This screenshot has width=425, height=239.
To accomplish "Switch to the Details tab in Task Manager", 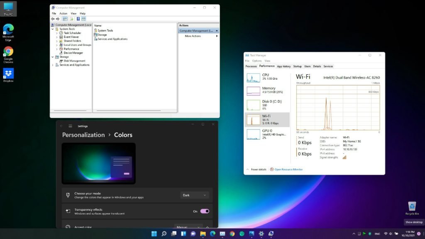I will (x=317, y=66).
